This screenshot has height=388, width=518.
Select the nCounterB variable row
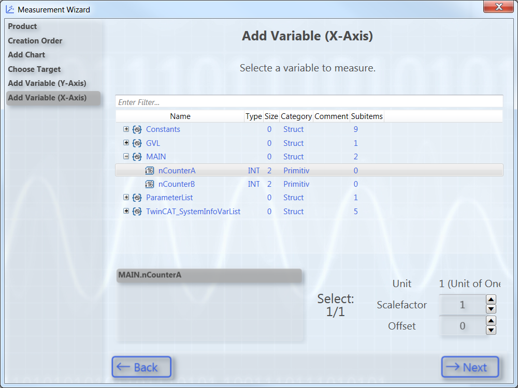309,184
